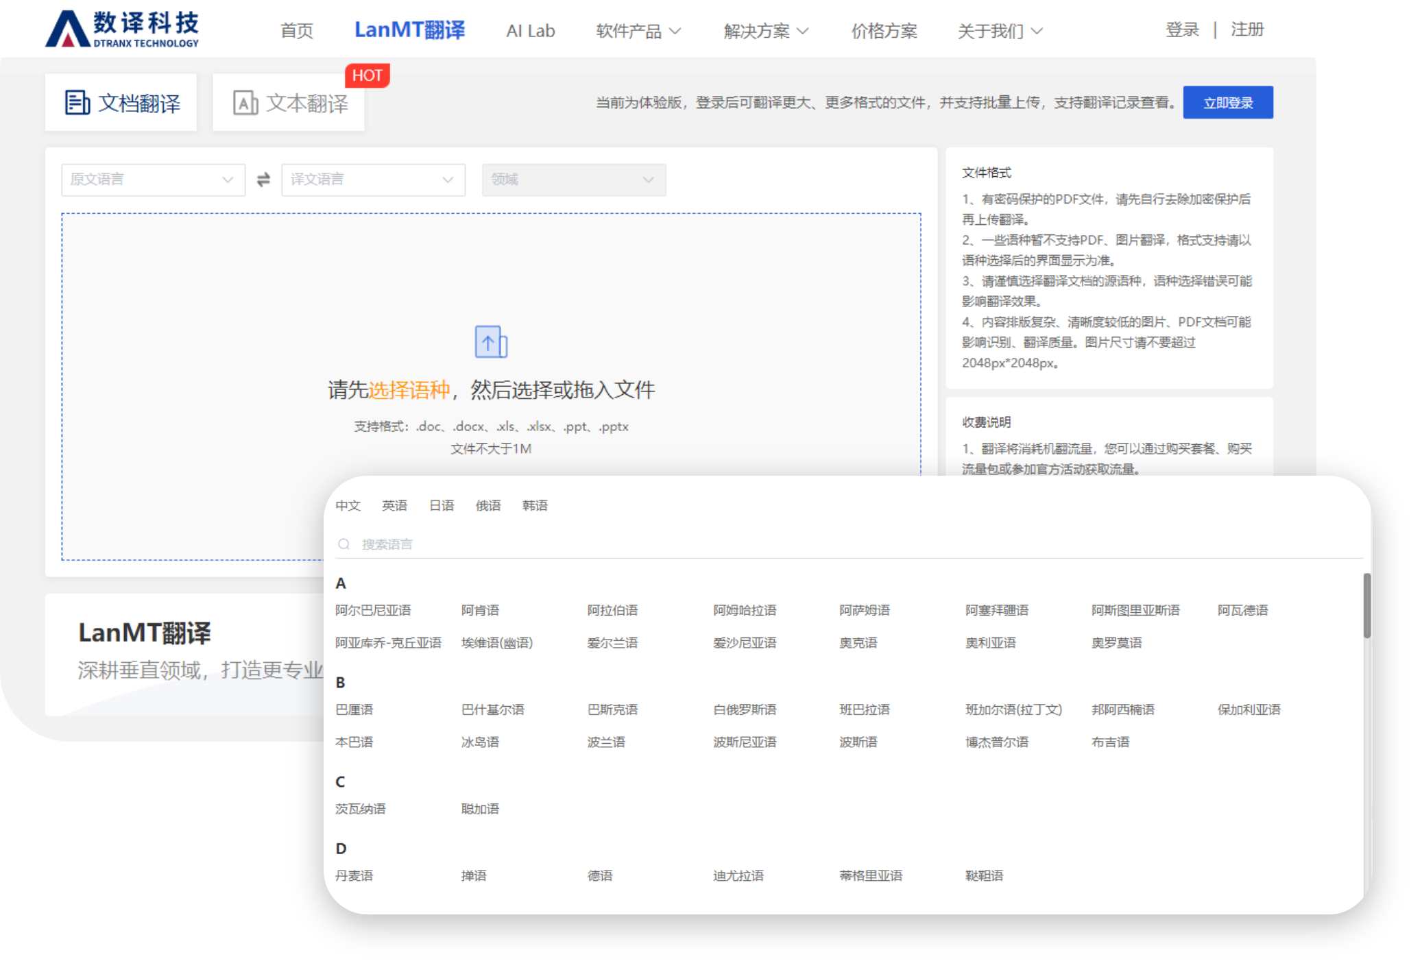Choose 俄语 quick language
This screenshot has height=972, width=1422.
point(488,505)
